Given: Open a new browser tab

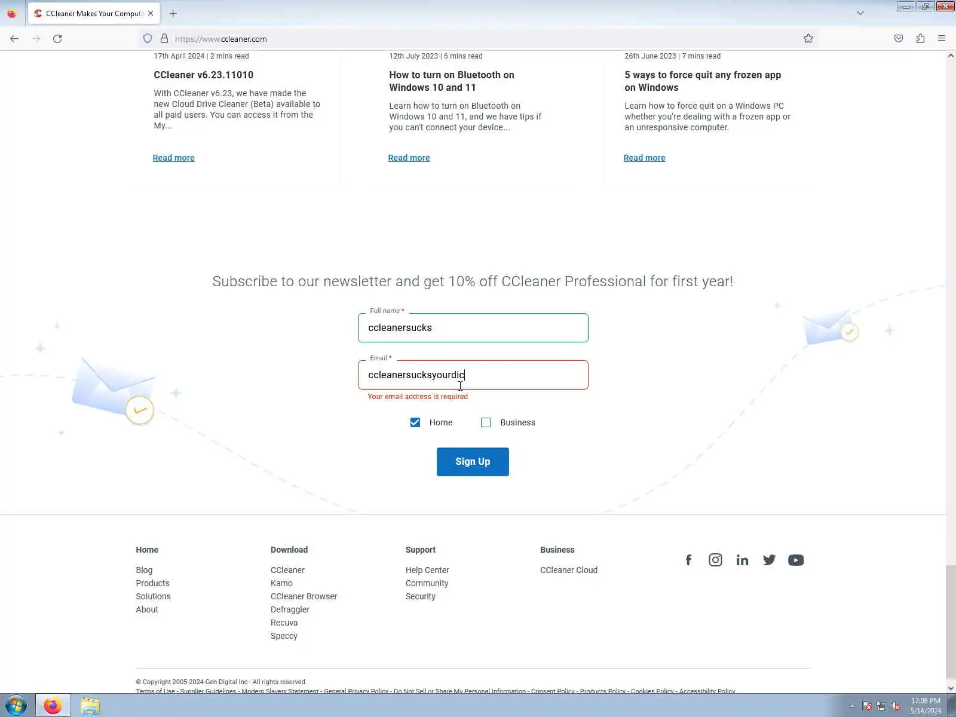Looking at the screenshot, I should tap(173, 13).
